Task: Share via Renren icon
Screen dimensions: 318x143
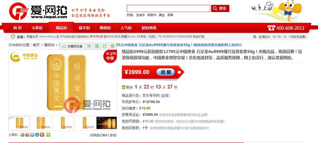Action: tap(37, 135)
